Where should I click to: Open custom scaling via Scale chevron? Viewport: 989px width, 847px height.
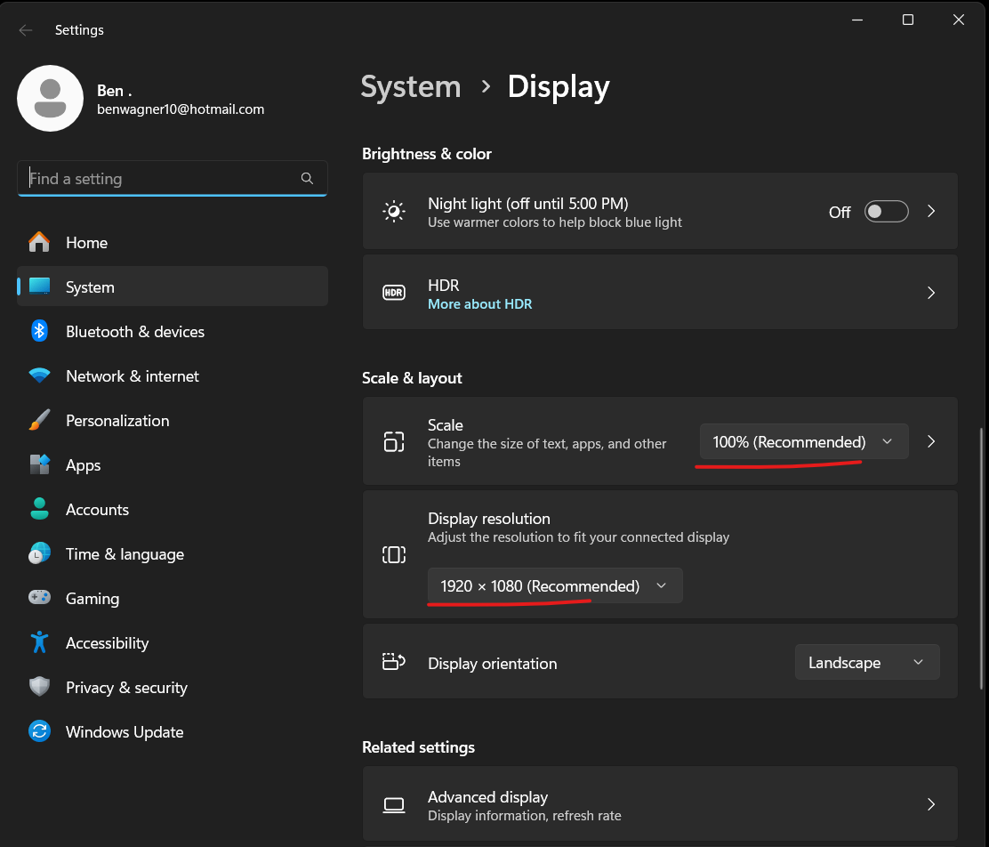[x=931, y=441]
